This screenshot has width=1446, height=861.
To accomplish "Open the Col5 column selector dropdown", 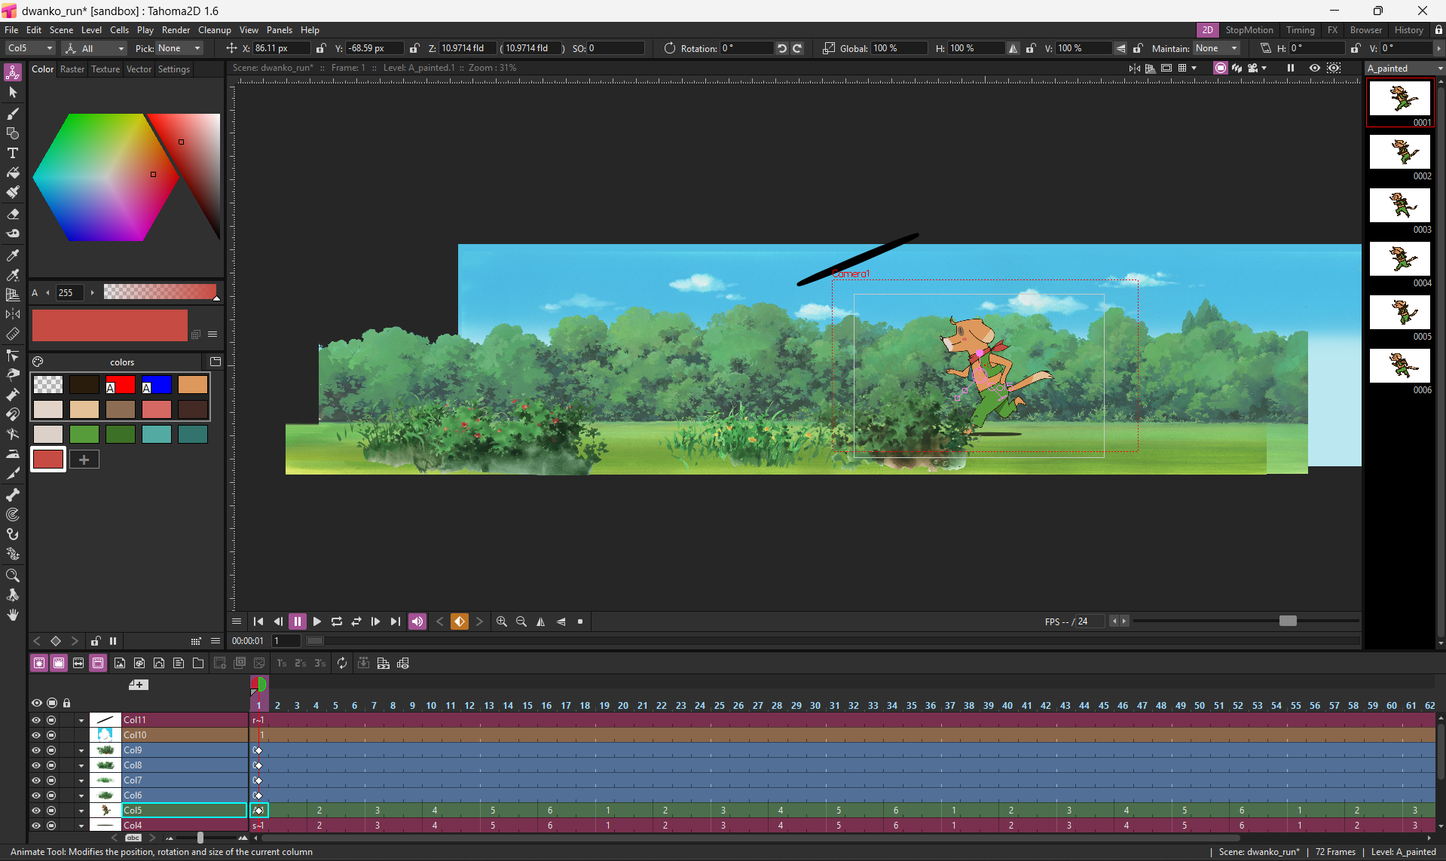I will click(x=30, y=48).
